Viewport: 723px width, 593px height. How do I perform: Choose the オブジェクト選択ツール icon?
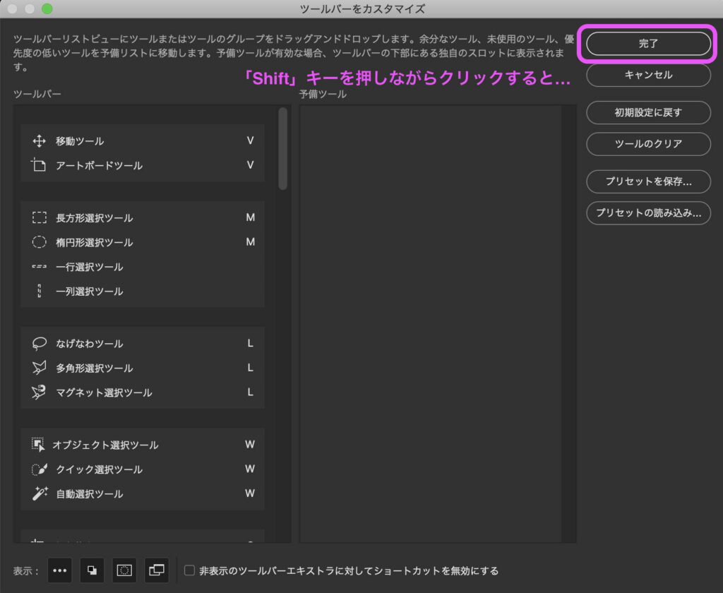click(38, 445)
